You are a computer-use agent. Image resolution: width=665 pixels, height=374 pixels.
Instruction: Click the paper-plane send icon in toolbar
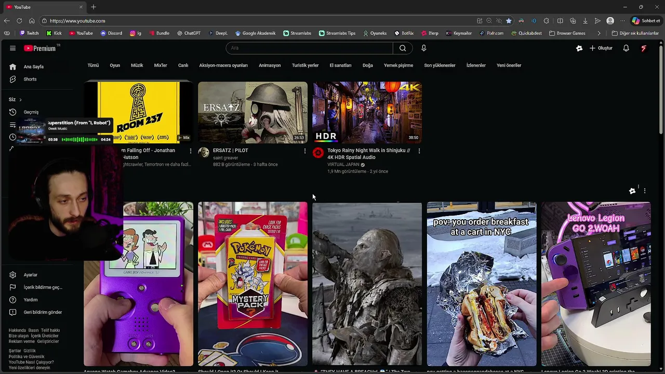pos(597,21)
